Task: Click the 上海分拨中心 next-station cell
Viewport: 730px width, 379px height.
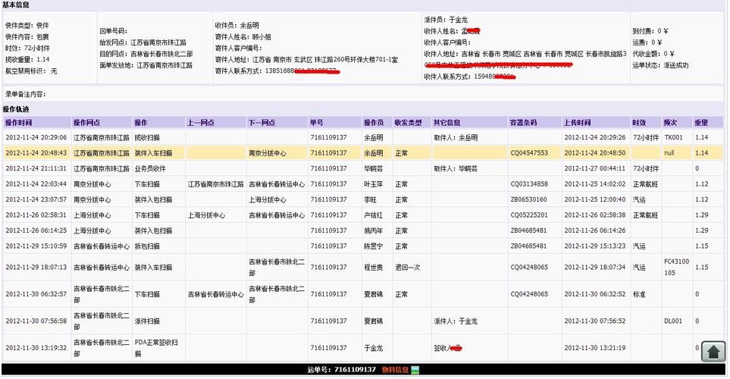Action: [x=268, y=199]
